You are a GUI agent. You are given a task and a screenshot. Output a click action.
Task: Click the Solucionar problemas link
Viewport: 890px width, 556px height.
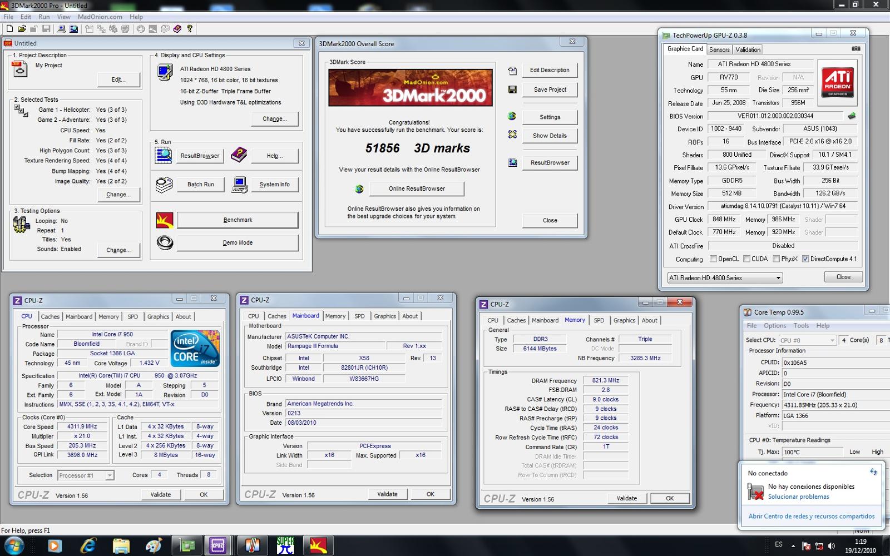tap(798, 497)
